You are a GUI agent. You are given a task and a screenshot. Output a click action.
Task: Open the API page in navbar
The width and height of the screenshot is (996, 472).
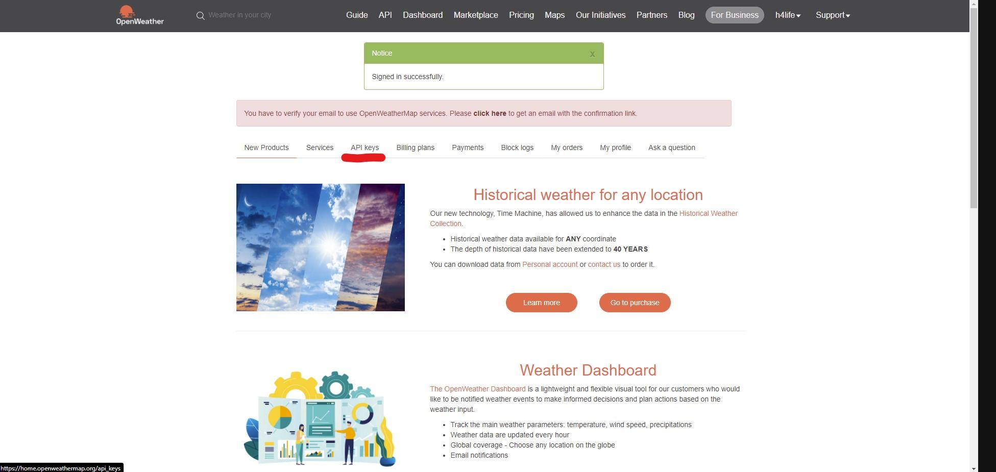tap(385, 15)
